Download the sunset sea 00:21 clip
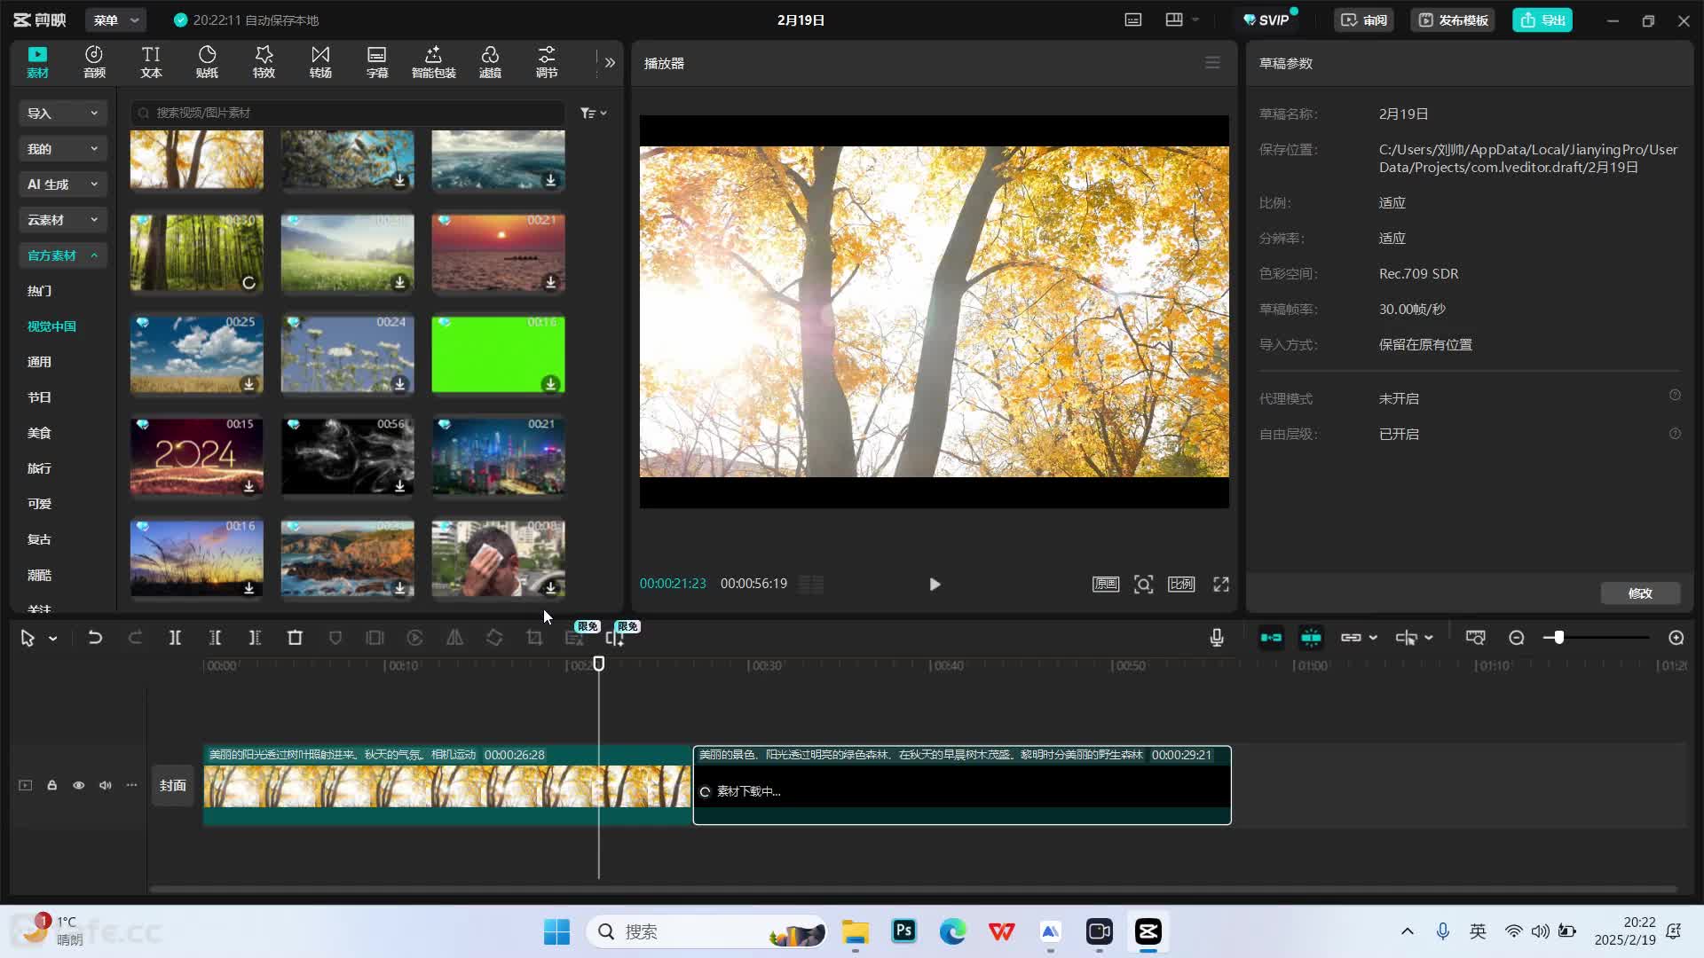The image size is (1704, 958). pyautogui.click(x=550, y=282)
